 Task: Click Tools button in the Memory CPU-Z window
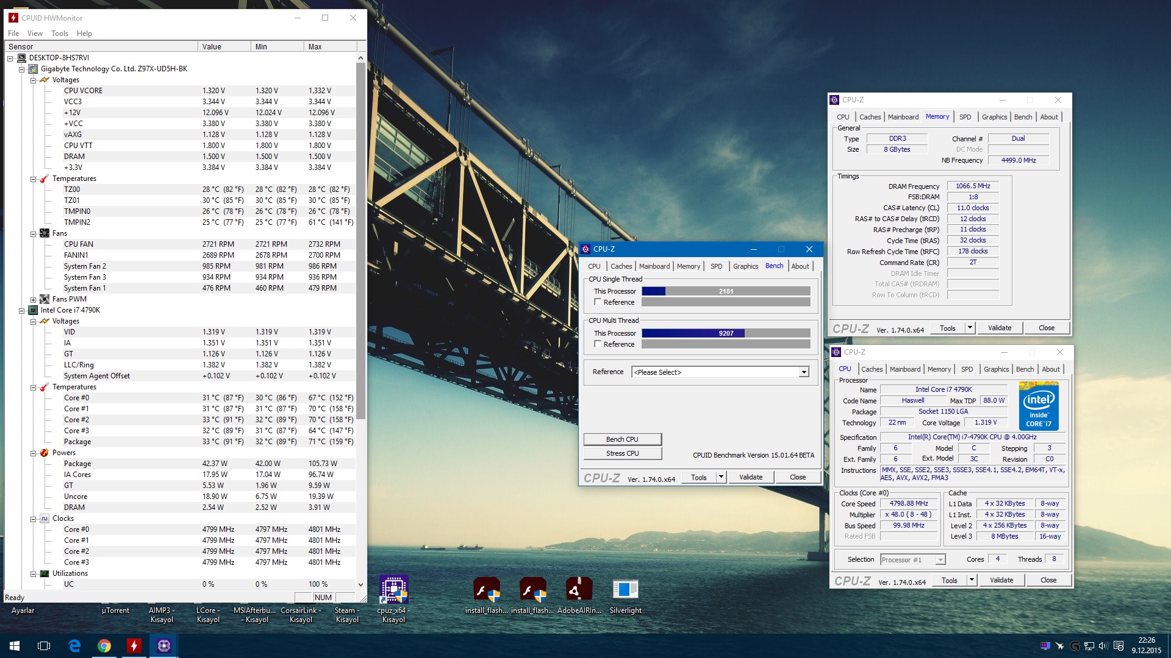(x=947, y=328)
